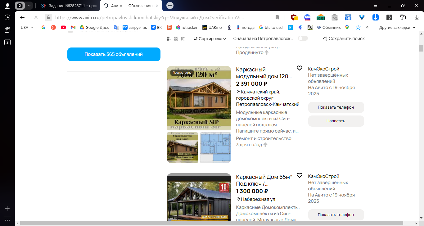
Task: Click the vertical page scrollbar thumb
Action: tap(421, 48)
